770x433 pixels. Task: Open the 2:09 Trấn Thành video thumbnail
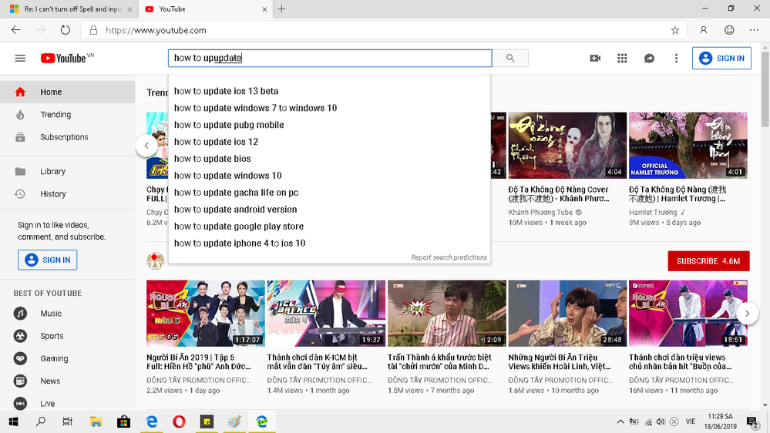(x=447, y=314)
